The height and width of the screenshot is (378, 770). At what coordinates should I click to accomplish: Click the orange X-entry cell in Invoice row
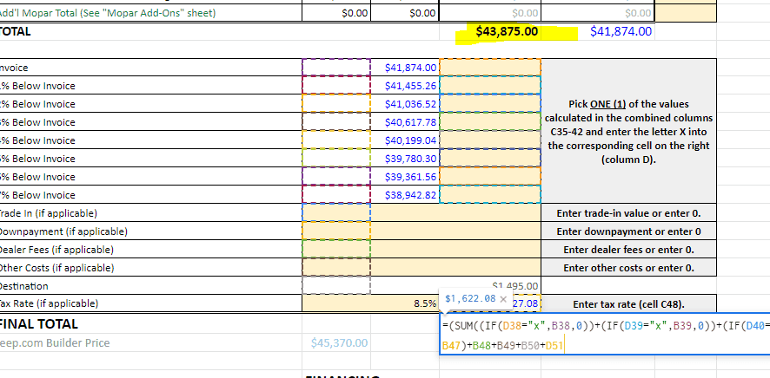tap(490, 68)
